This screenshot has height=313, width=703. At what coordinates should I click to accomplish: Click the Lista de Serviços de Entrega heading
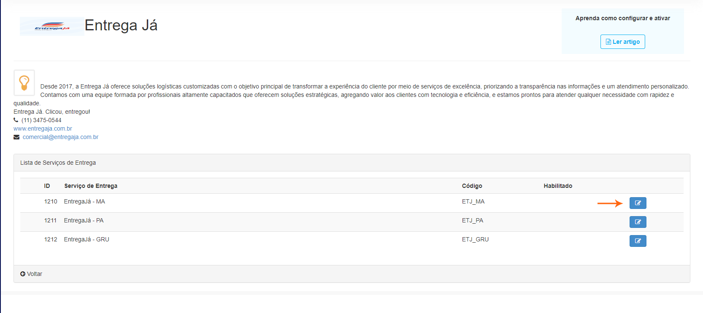pyautogui.click(x=58, y=163)
